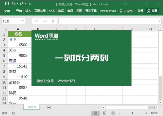This screenshot has height=116, width=163.
Task: Click the 共享 share button
Action: click(x=152, y=11)
